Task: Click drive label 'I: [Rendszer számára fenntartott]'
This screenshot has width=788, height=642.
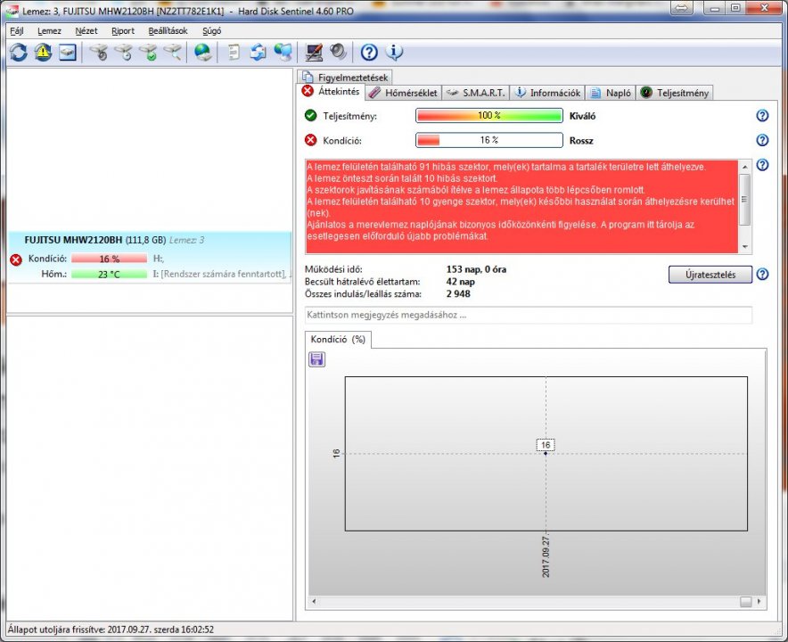Action: pos(219,275)
